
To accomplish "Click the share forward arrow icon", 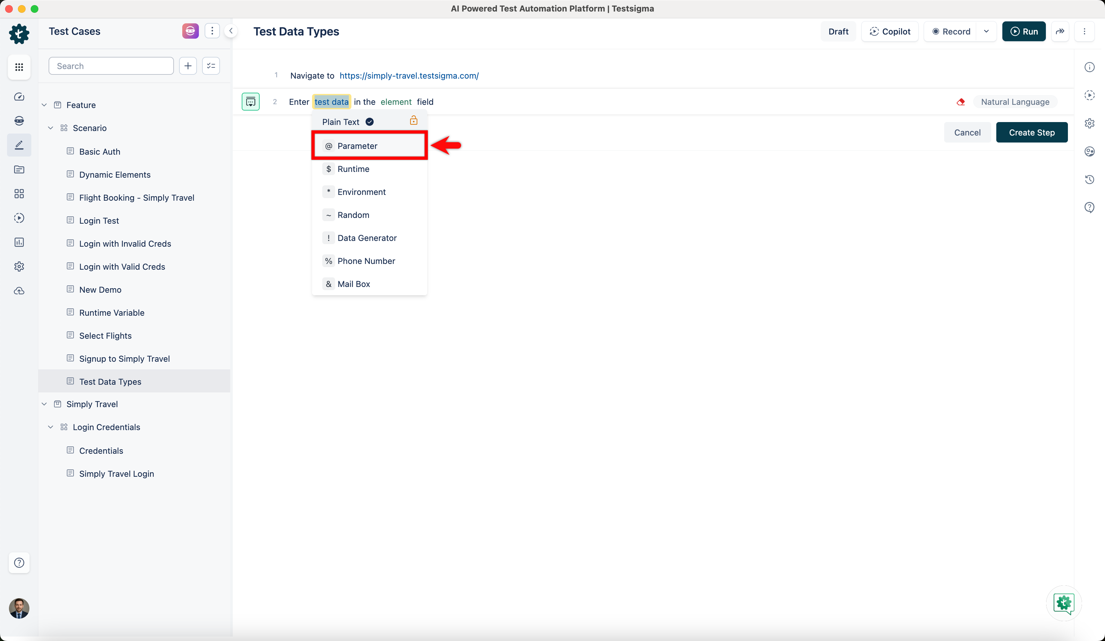I will tap(1060, 32).
